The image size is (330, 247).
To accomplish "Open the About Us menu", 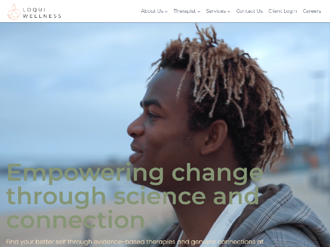I will (154, 11).
